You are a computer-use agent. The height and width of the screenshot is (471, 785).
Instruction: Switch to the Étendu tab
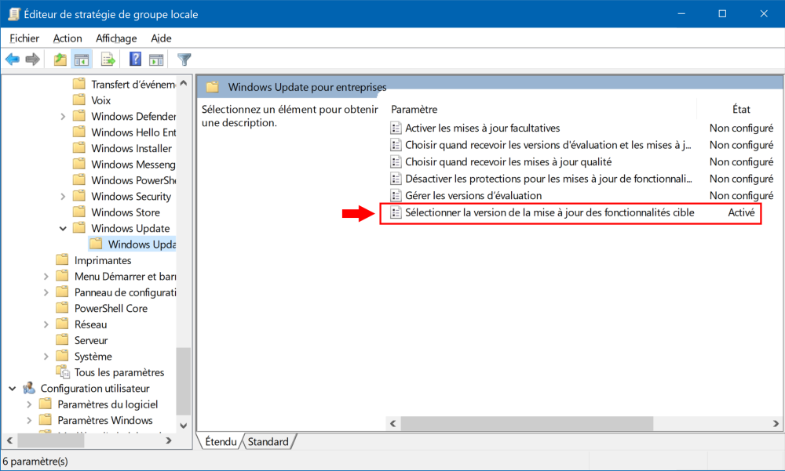pos(221,441)
